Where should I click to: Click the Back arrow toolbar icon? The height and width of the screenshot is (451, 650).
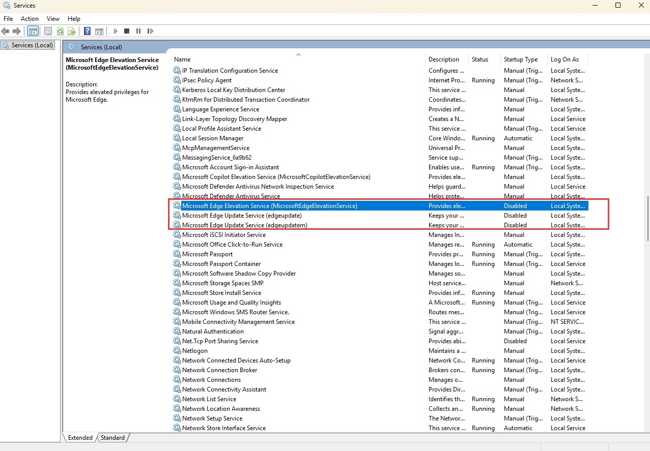(x=5, y=31)
